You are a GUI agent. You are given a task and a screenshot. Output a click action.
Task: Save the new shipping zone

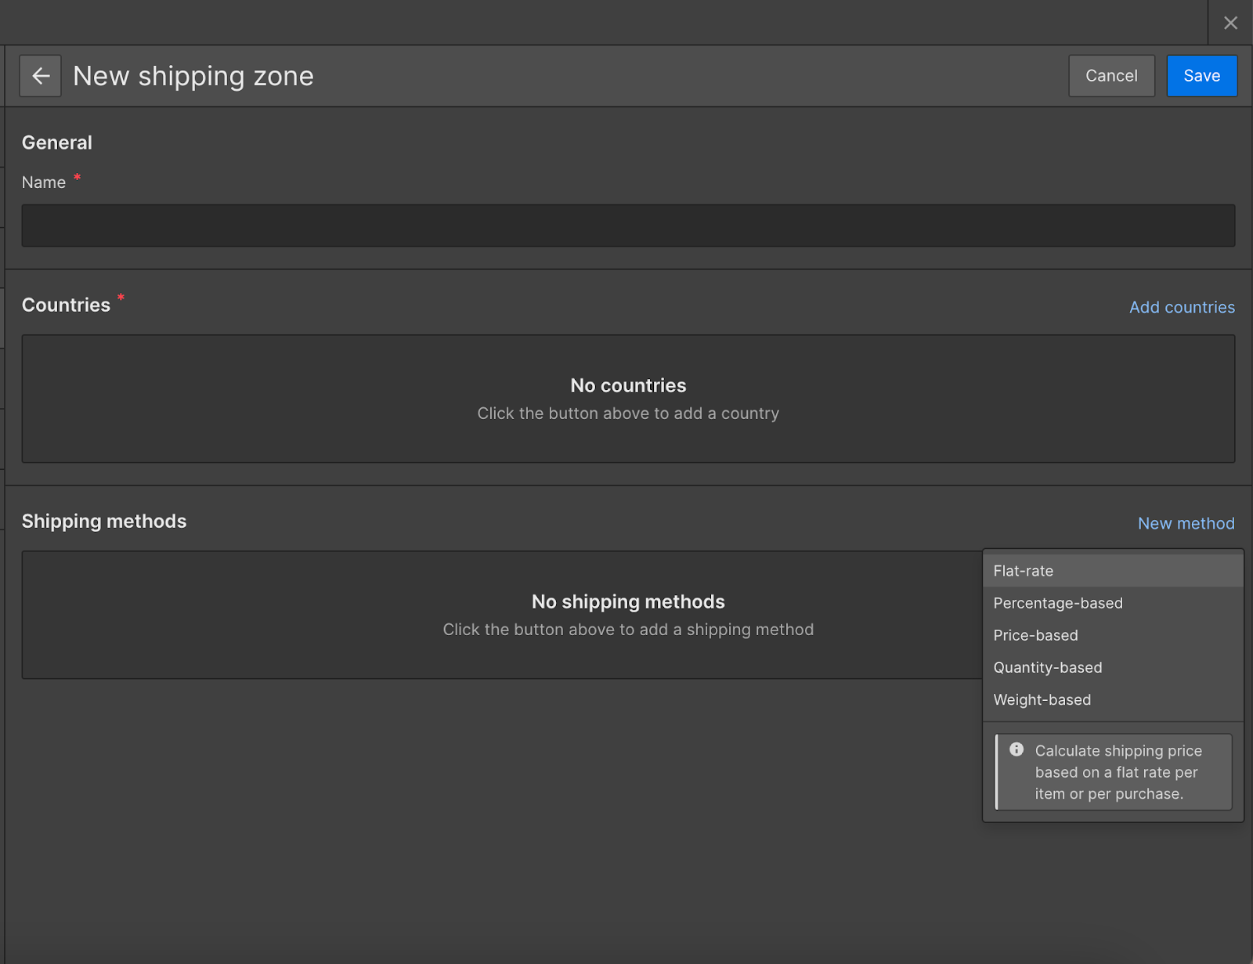click(1202, 75)
